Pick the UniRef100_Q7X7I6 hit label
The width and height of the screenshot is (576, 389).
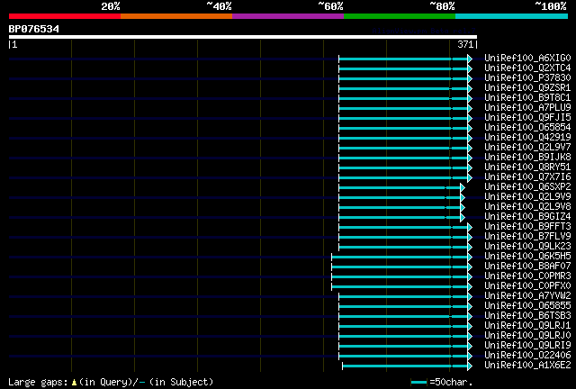(x=527, y=177)
